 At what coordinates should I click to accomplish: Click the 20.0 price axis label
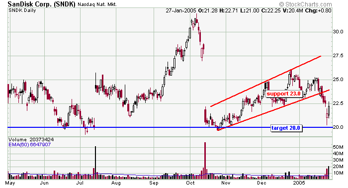click(x=338, y=127)
